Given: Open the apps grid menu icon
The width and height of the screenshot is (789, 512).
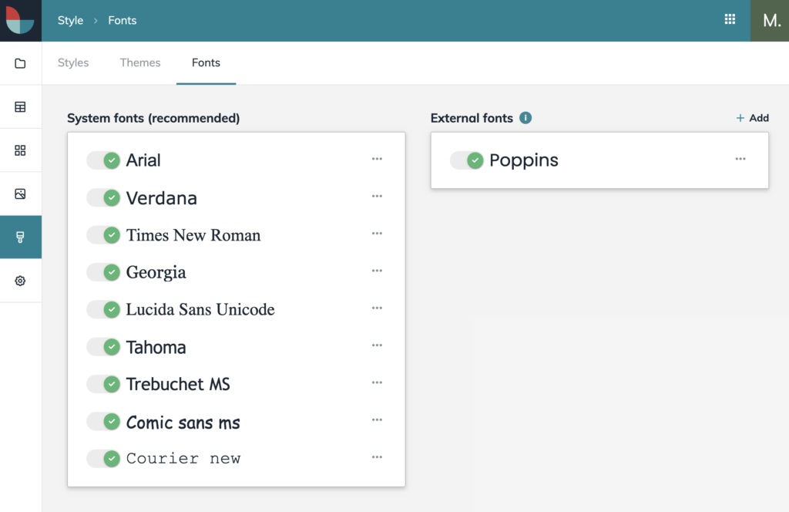Looking at the screenshot, I should click(x=730, y=20).
